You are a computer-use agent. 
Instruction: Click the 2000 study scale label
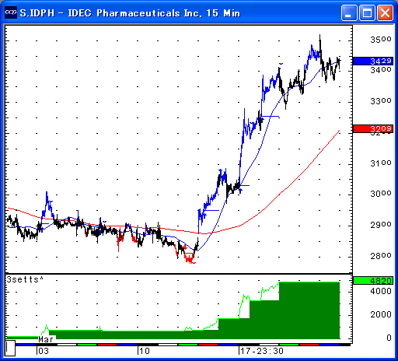(381, 314)
